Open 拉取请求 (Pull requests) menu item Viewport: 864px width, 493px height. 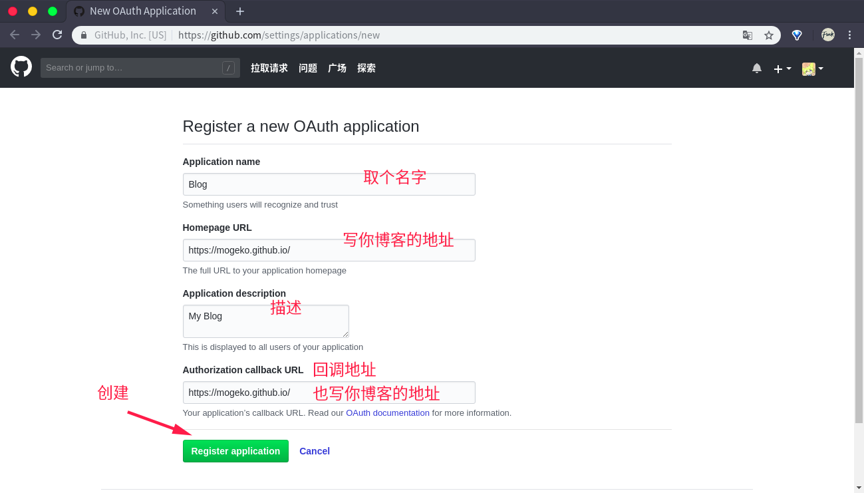269,68
